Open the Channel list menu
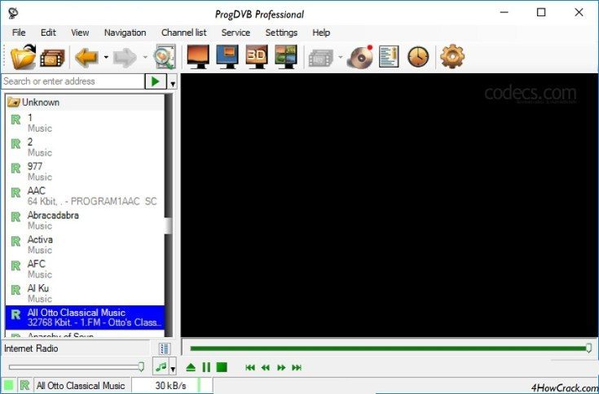This screenshot has height=394, width=599. (x=183, y=33)
